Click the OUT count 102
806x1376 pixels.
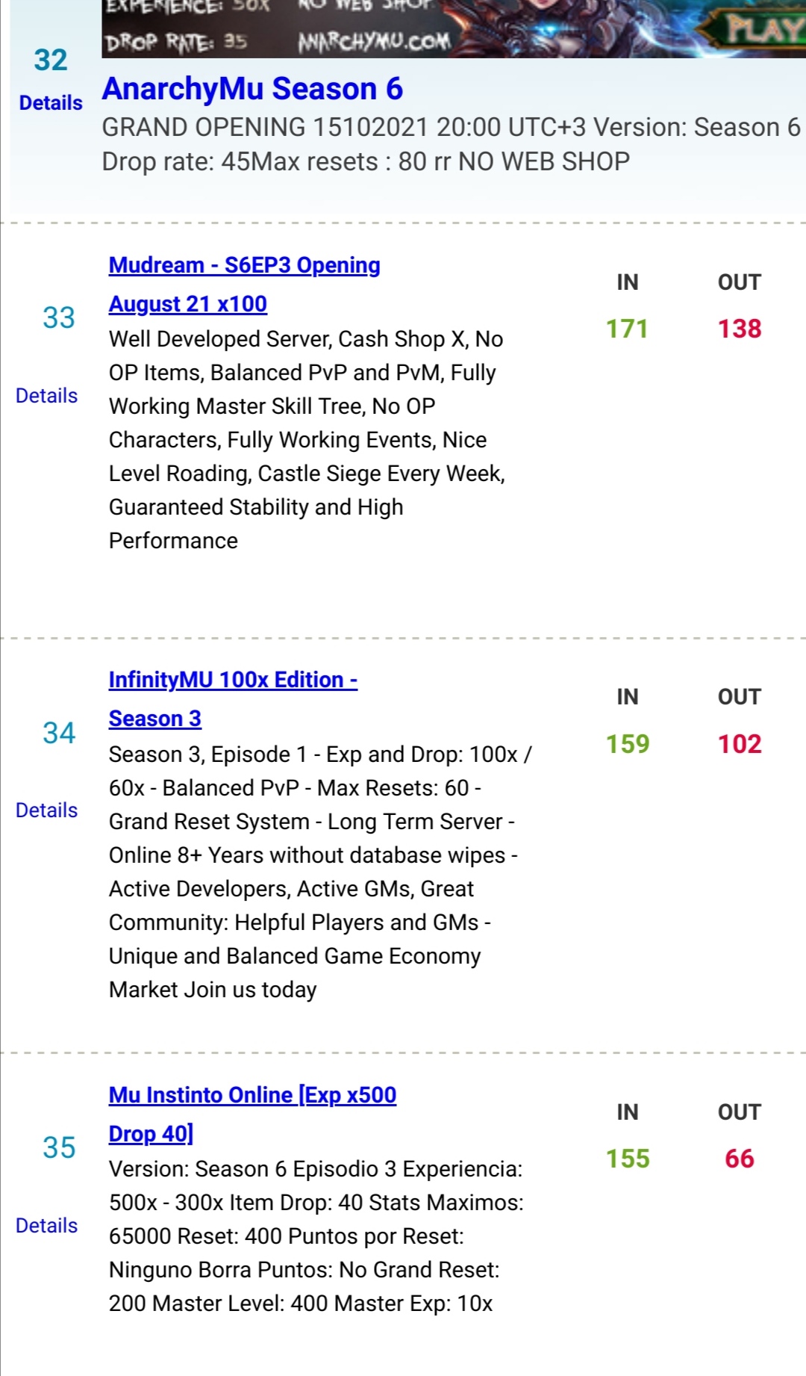(740, 744)
